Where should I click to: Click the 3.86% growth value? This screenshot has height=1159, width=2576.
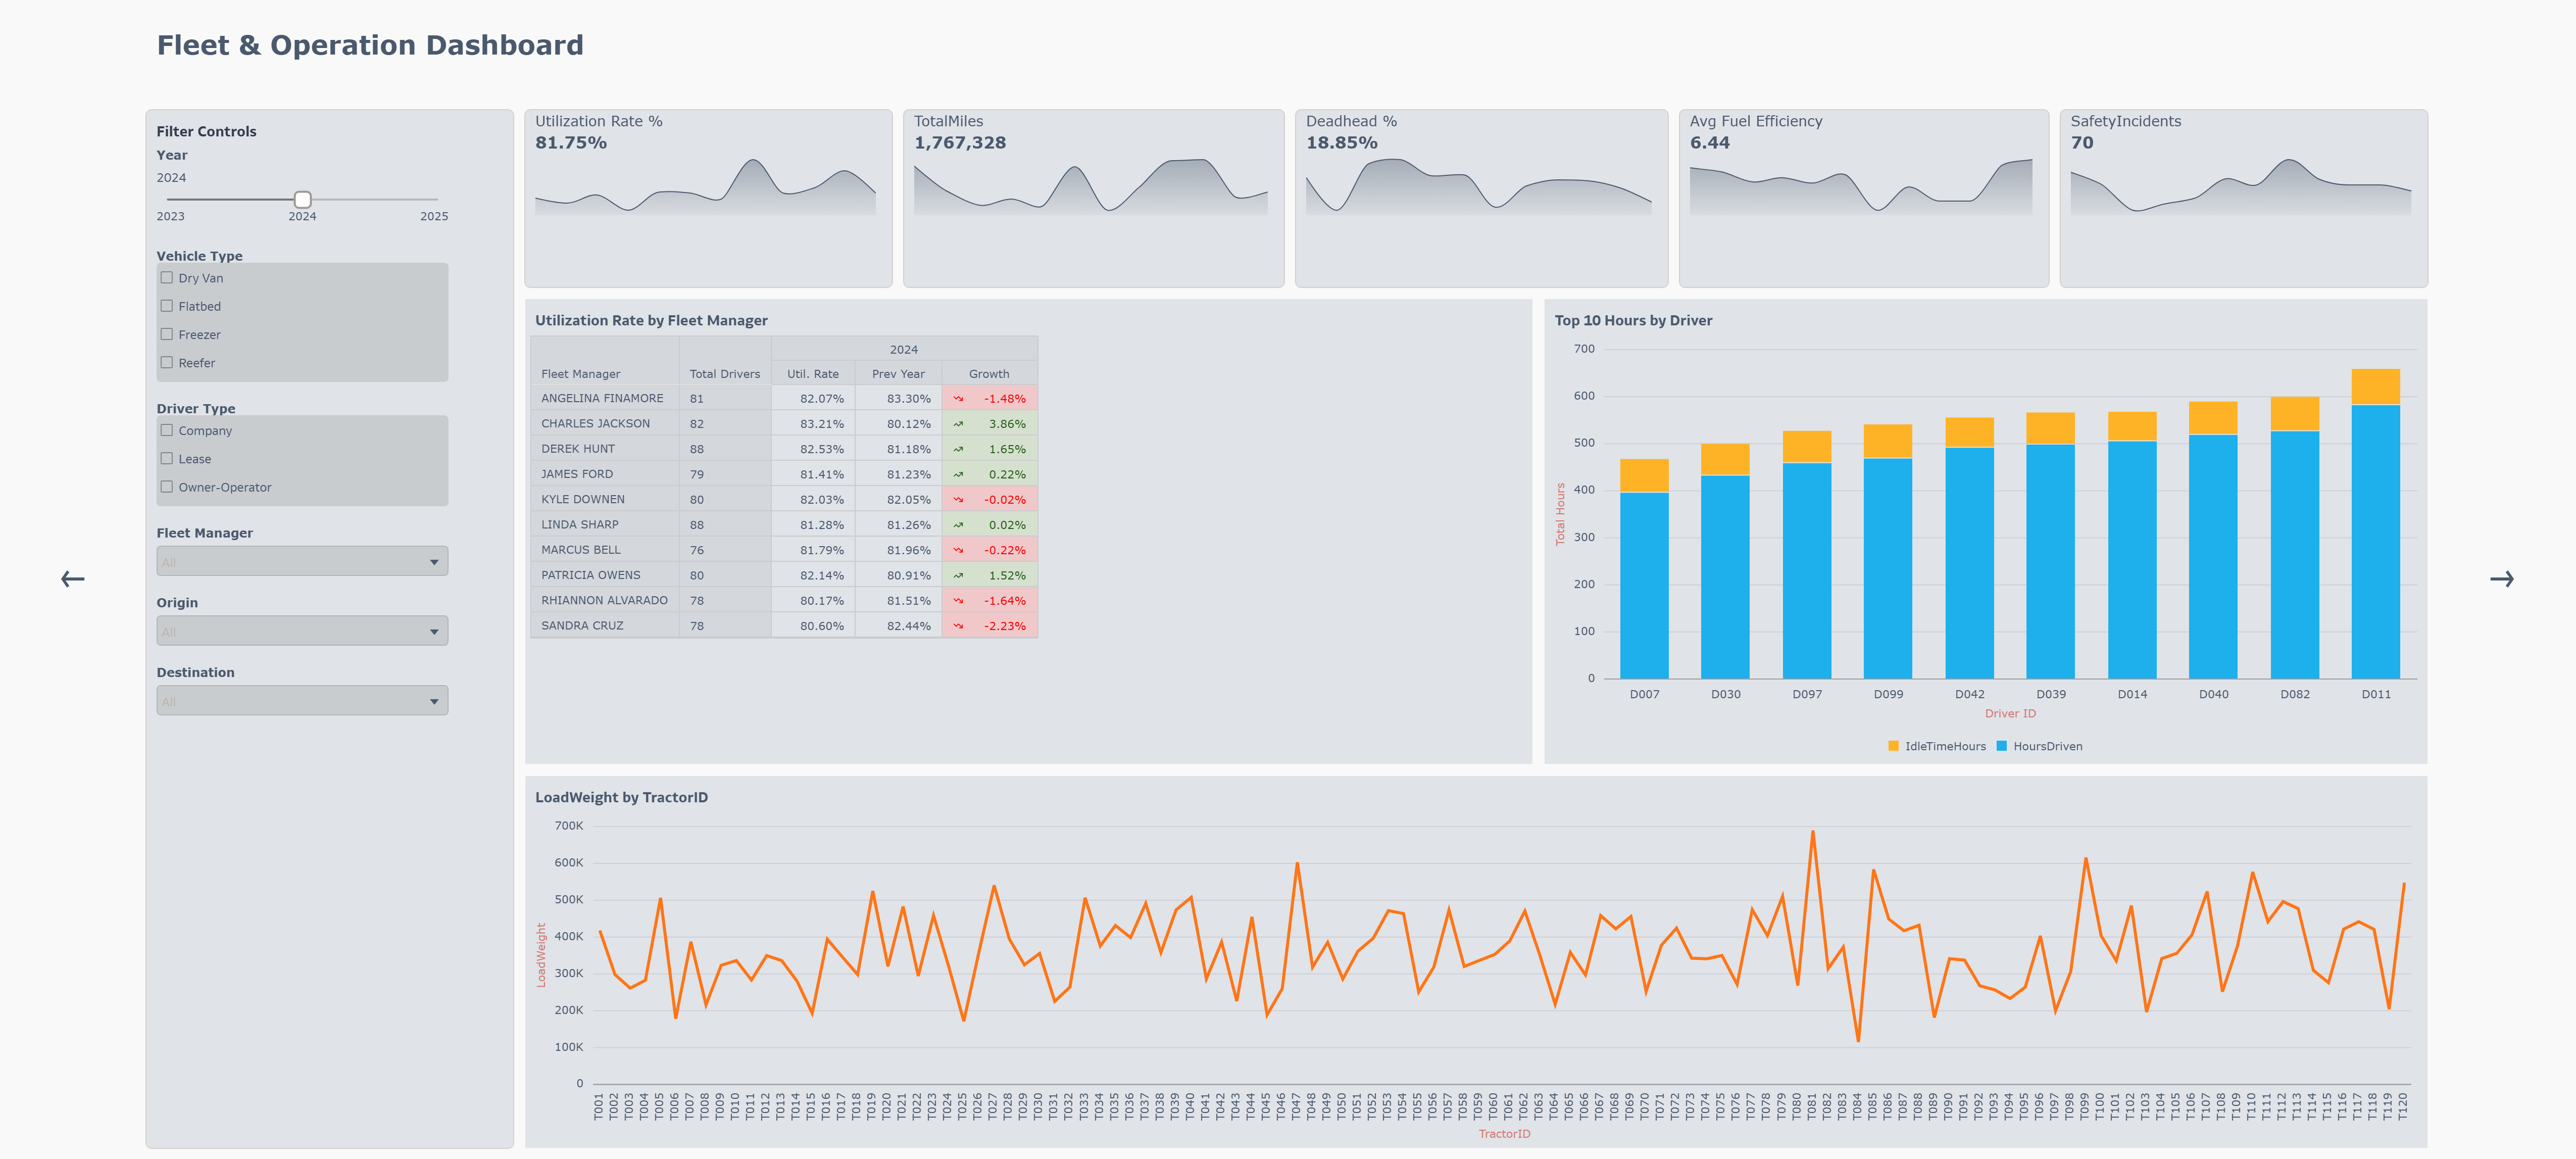point(1007,424)
